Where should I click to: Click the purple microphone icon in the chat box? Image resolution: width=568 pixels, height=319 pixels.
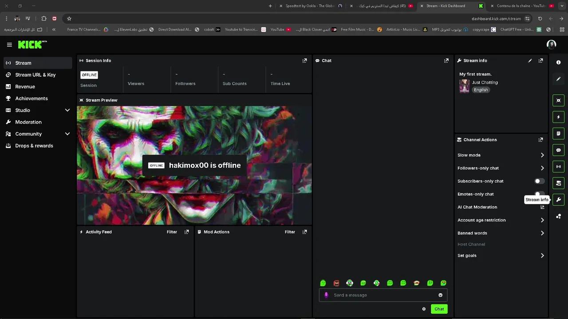(326, 295)
